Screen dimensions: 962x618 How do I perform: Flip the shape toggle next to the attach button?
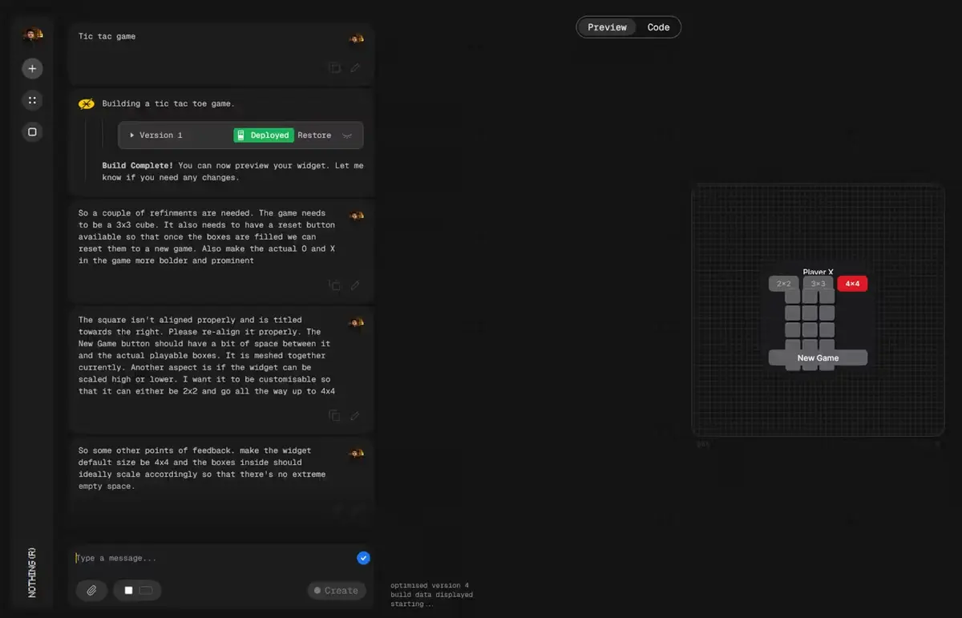pos(137,590)
